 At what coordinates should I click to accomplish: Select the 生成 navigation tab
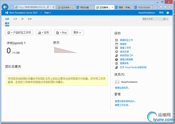(30, 19)
